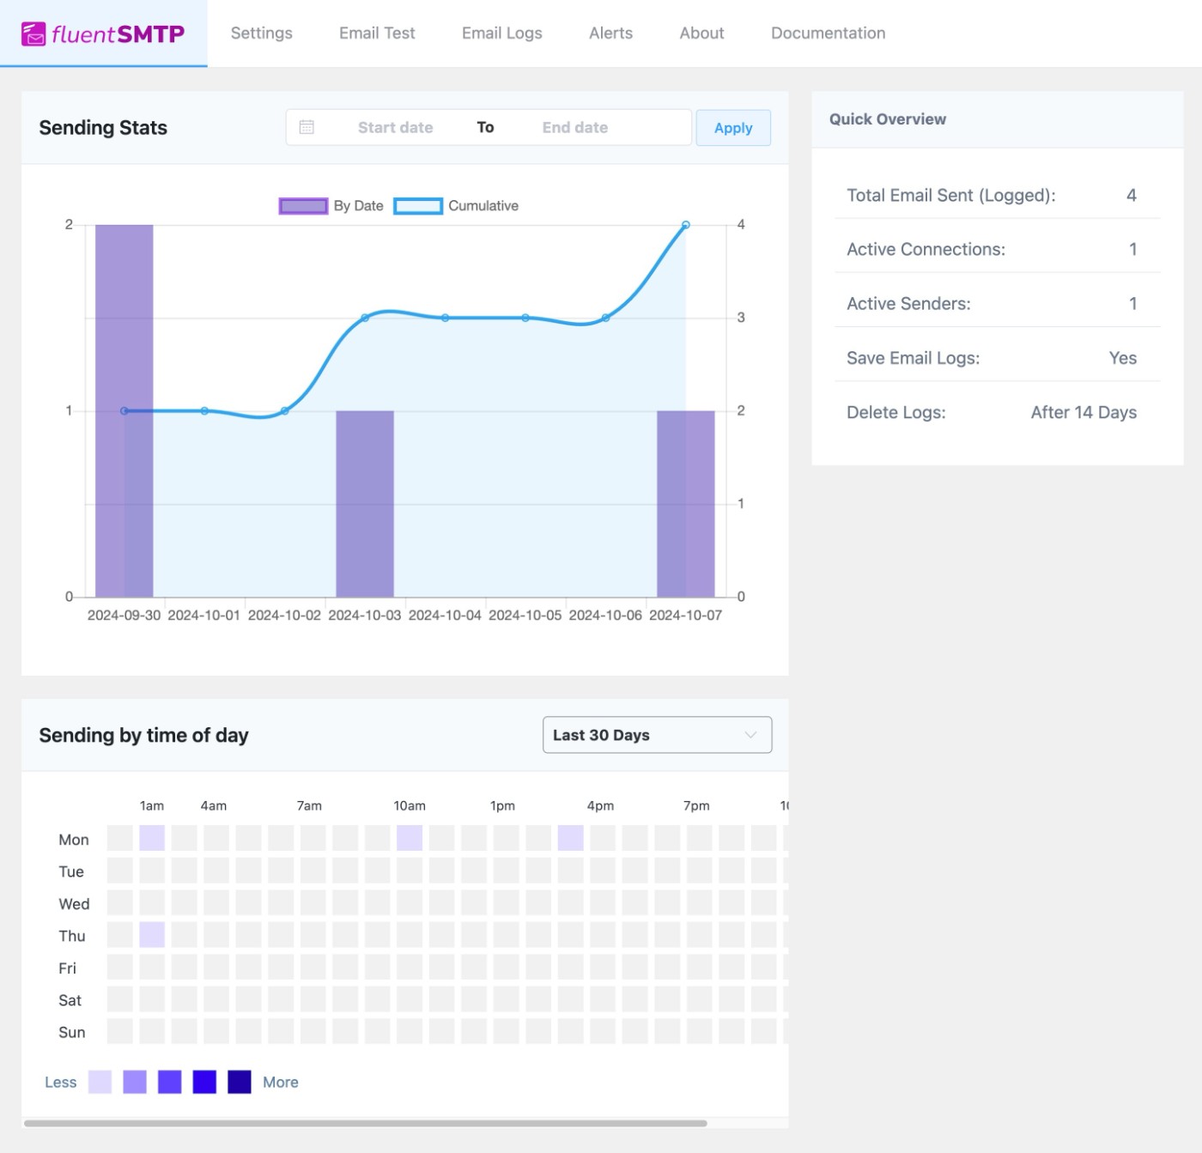Click the 7pm column label

tap(696, 805)
